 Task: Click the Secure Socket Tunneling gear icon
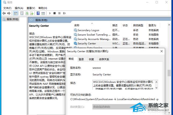click(x=75, y=34)
